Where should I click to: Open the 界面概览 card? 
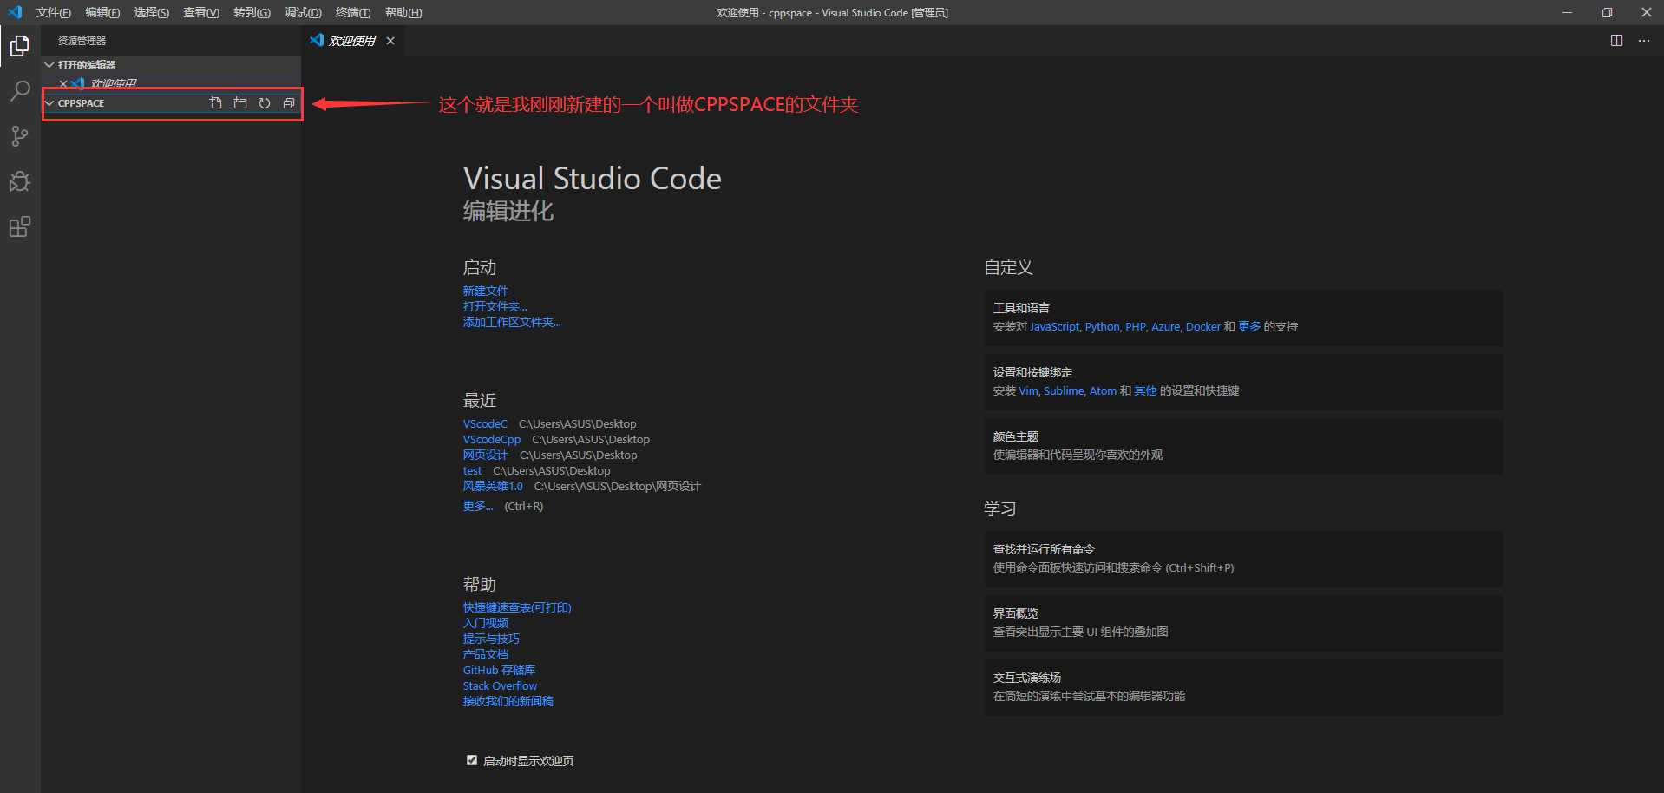[x=1243, y=623]
